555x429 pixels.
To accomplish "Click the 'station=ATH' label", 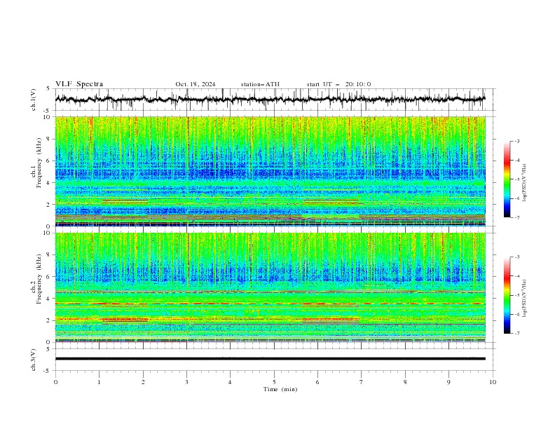I will [260, 84].
